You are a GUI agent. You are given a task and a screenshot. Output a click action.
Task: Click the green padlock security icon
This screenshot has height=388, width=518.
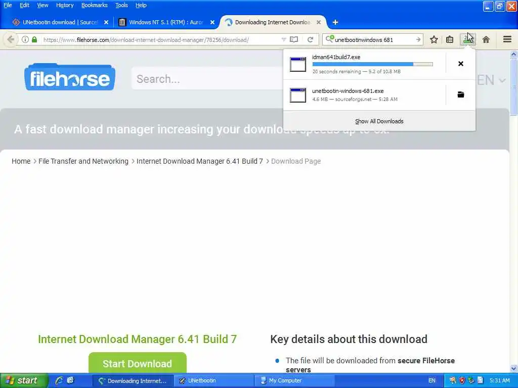34,39
